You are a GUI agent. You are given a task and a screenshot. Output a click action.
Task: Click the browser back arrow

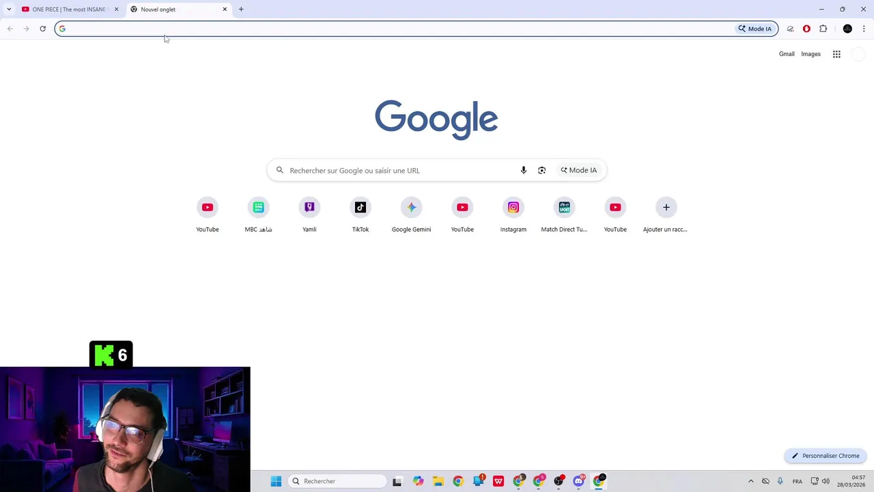[10, 29]
